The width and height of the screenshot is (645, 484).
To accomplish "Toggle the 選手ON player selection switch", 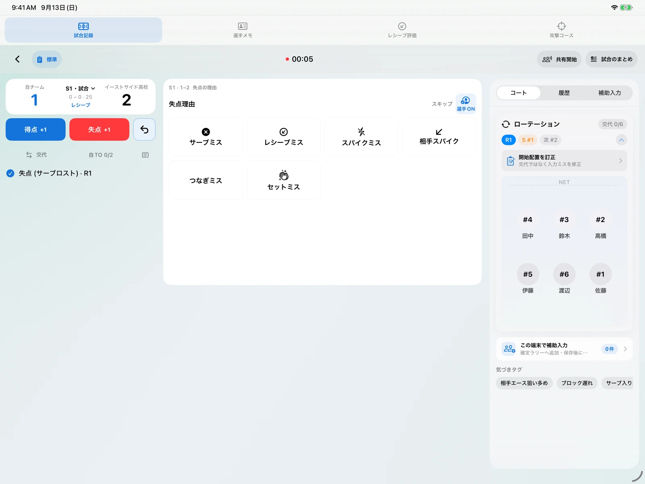I will pos(466,104).
